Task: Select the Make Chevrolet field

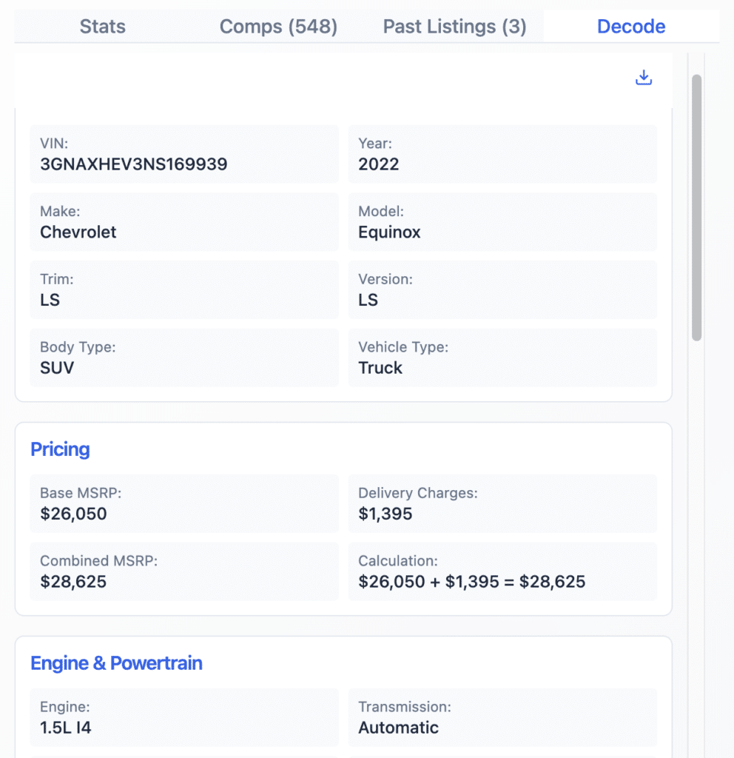Action: click(183, 222)
